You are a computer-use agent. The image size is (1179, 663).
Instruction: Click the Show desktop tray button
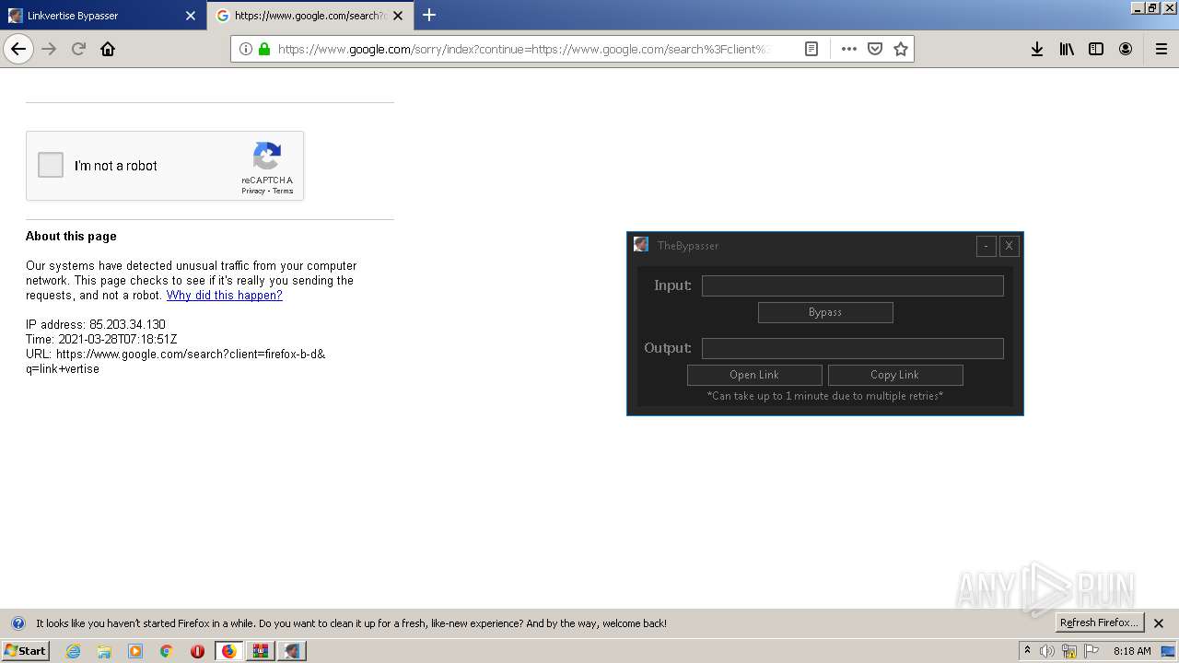(1167, 651)
